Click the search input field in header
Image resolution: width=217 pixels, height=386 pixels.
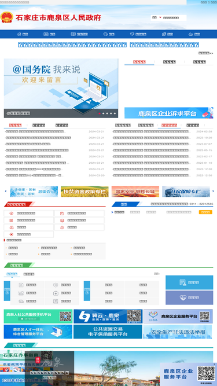click(174, 18)
